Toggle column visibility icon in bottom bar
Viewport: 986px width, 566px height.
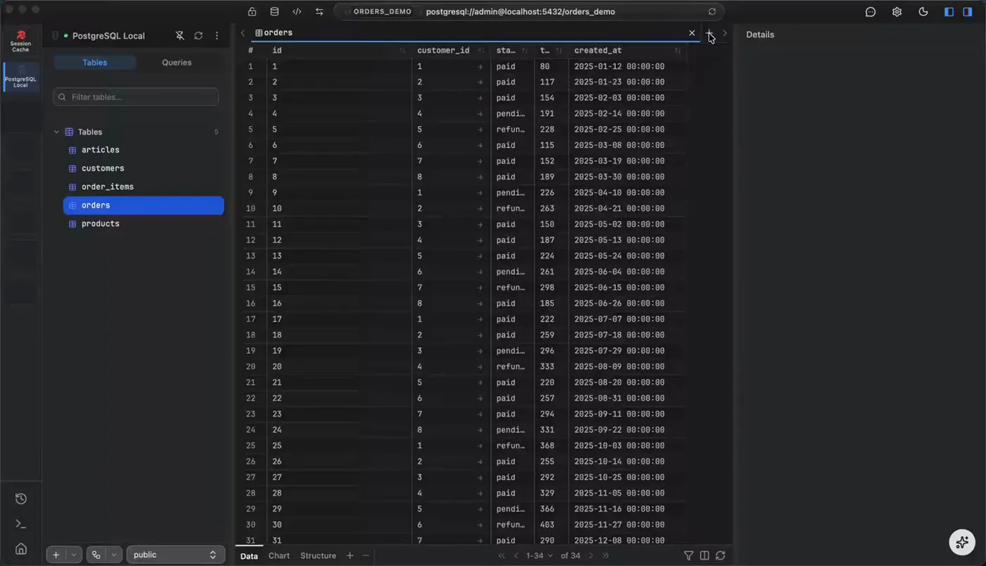[704, 555]
